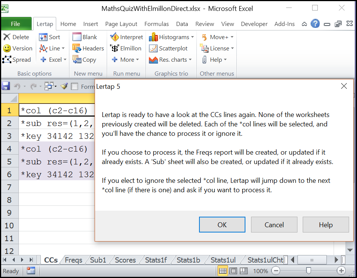The image size is (357, 278).
Task: Minimize the ribbon with caret icon
Action: click(304, 24)
